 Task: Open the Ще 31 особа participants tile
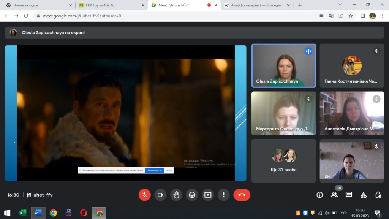tap(283, 160)
